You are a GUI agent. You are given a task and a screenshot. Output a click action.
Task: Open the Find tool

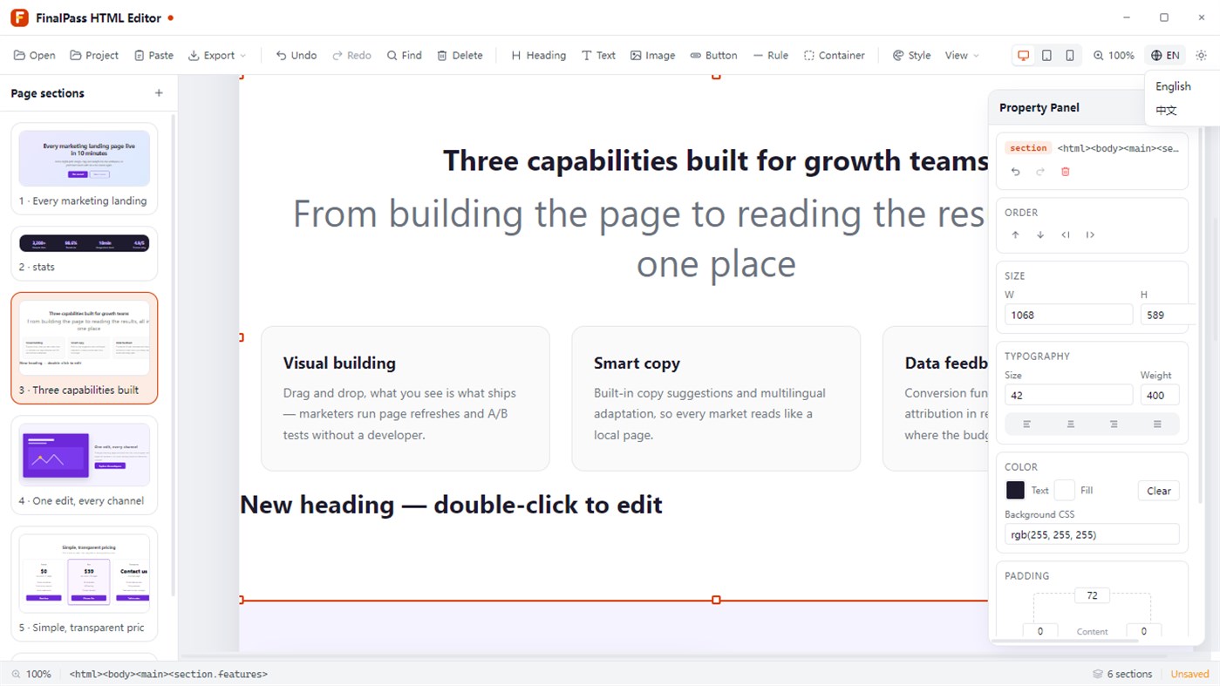pos(405,55)
